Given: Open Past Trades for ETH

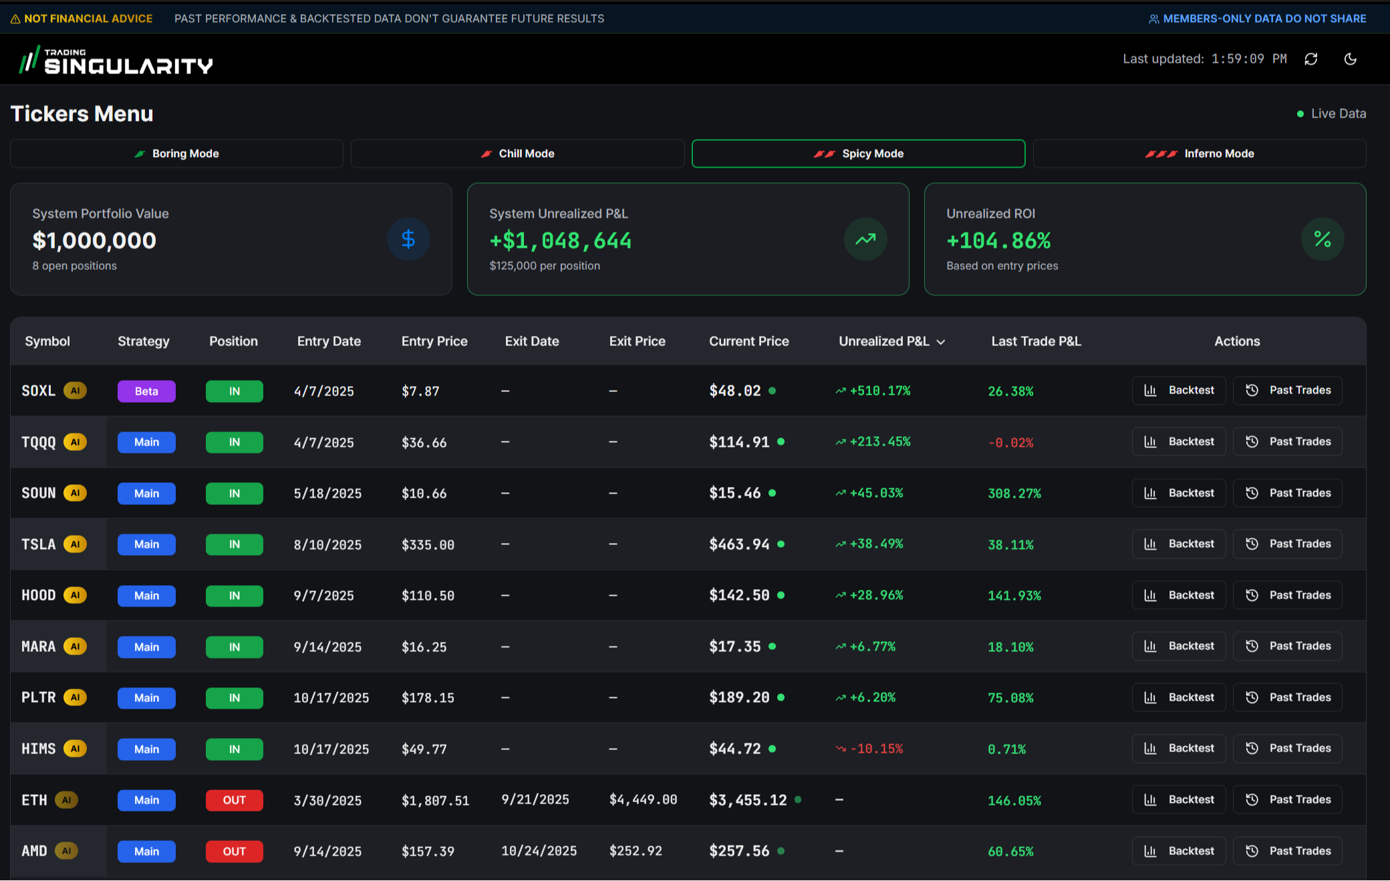Looking at the screenshot, I should pos(1287,800).
